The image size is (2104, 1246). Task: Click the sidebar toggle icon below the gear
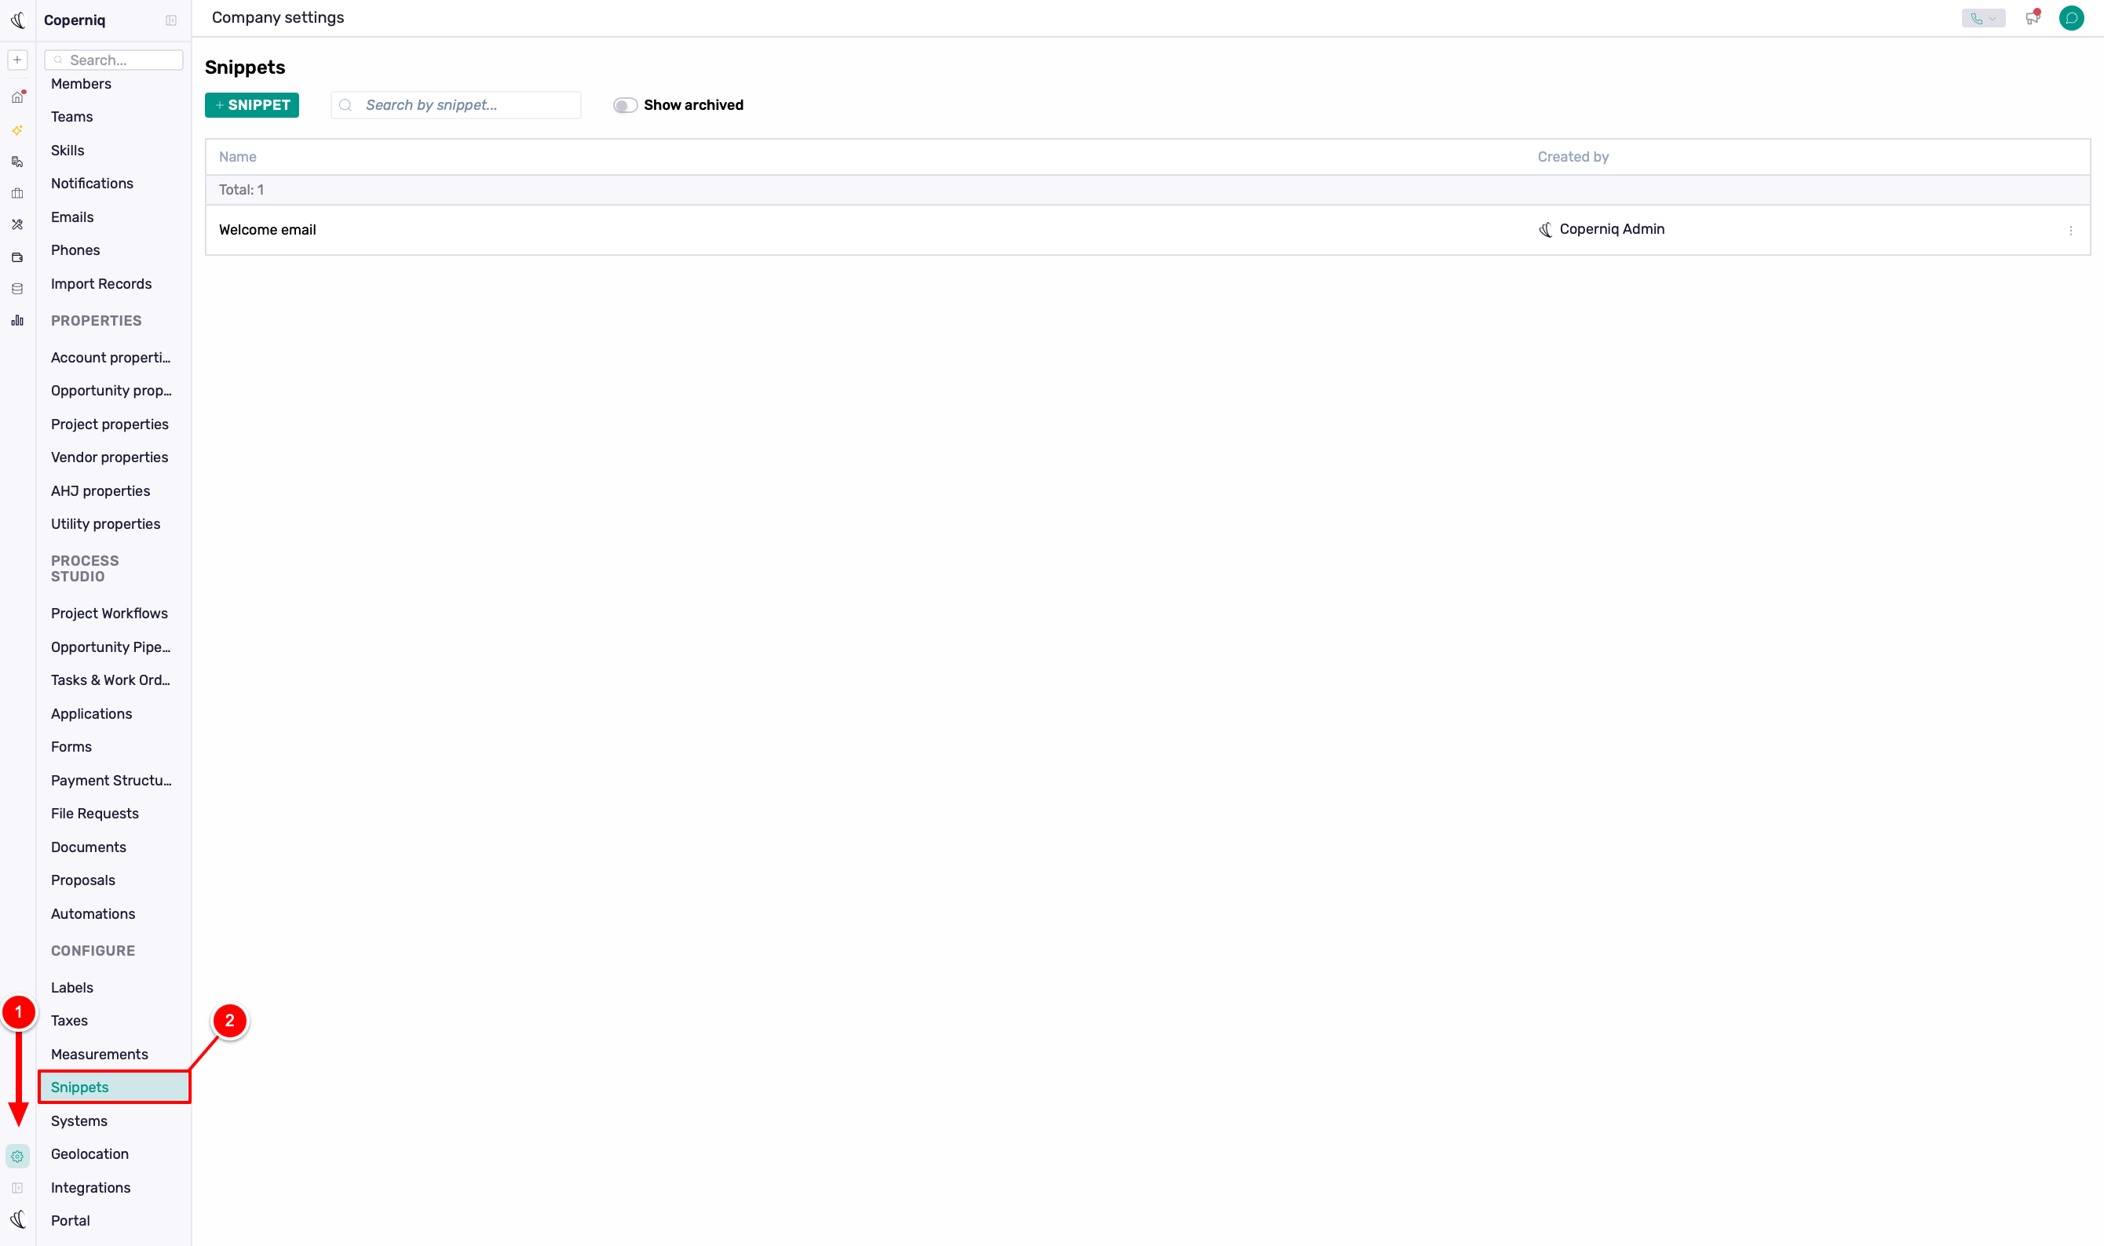coord(17,1188)
